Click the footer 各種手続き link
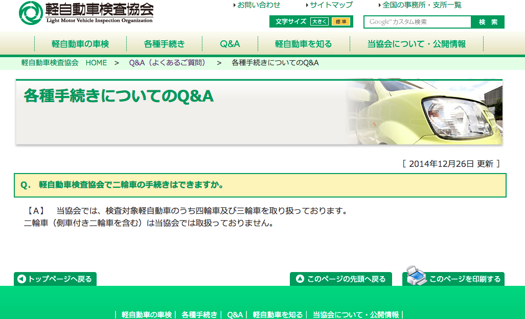Viewport: 525px width, 319px height. pyautogui.click(x=199, y=314)
